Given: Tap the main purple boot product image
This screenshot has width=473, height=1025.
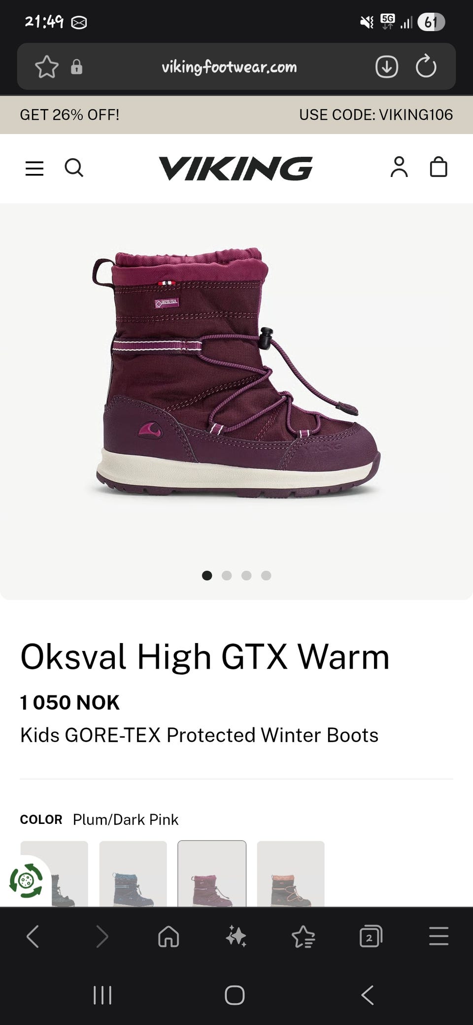Looking at the screenshot, I should tap(236, 373).
